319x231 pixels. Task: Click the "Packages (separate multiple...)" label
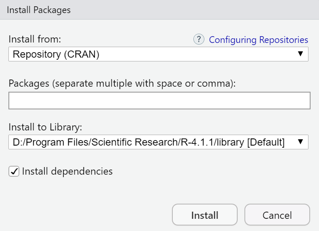(x=122, y=83)
